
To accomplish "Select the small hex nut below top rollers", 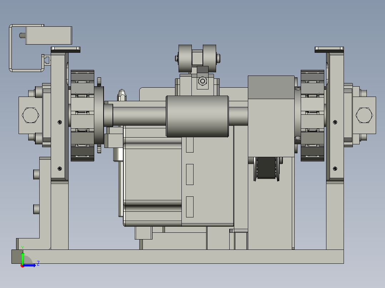I will click(202, 81).
